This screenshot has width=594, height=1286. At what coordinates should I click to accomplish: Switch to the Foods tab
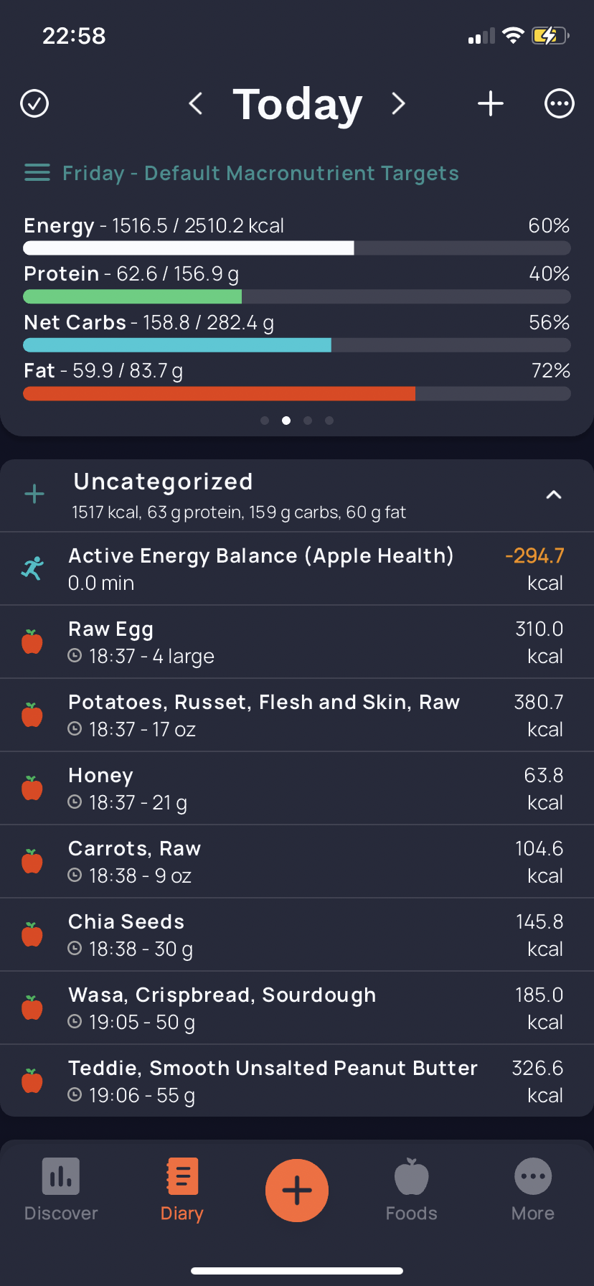pyautogui.click(x=411, y=1190)
